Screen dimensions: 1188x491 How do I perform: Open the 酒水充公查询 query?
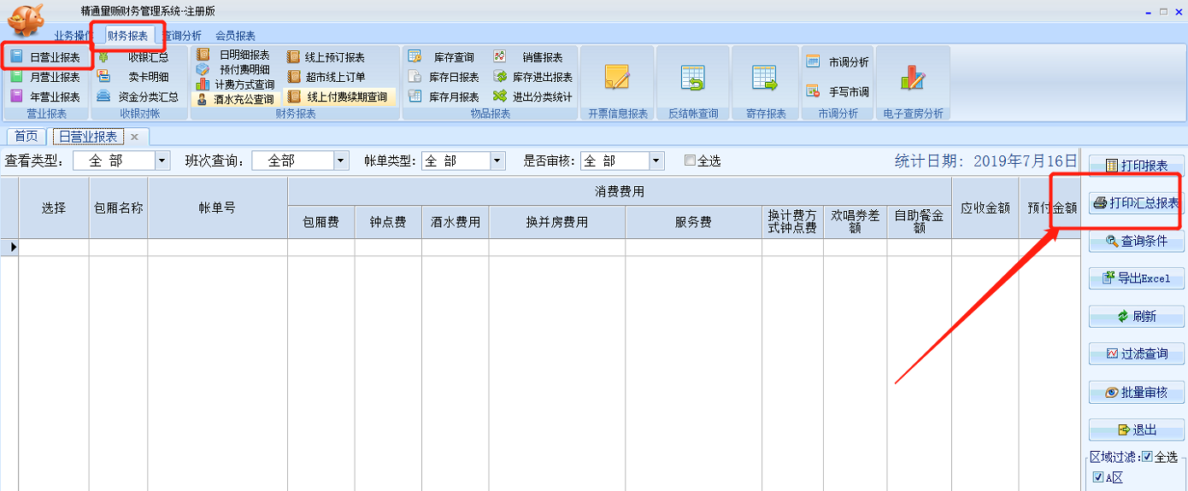(236, 98)
